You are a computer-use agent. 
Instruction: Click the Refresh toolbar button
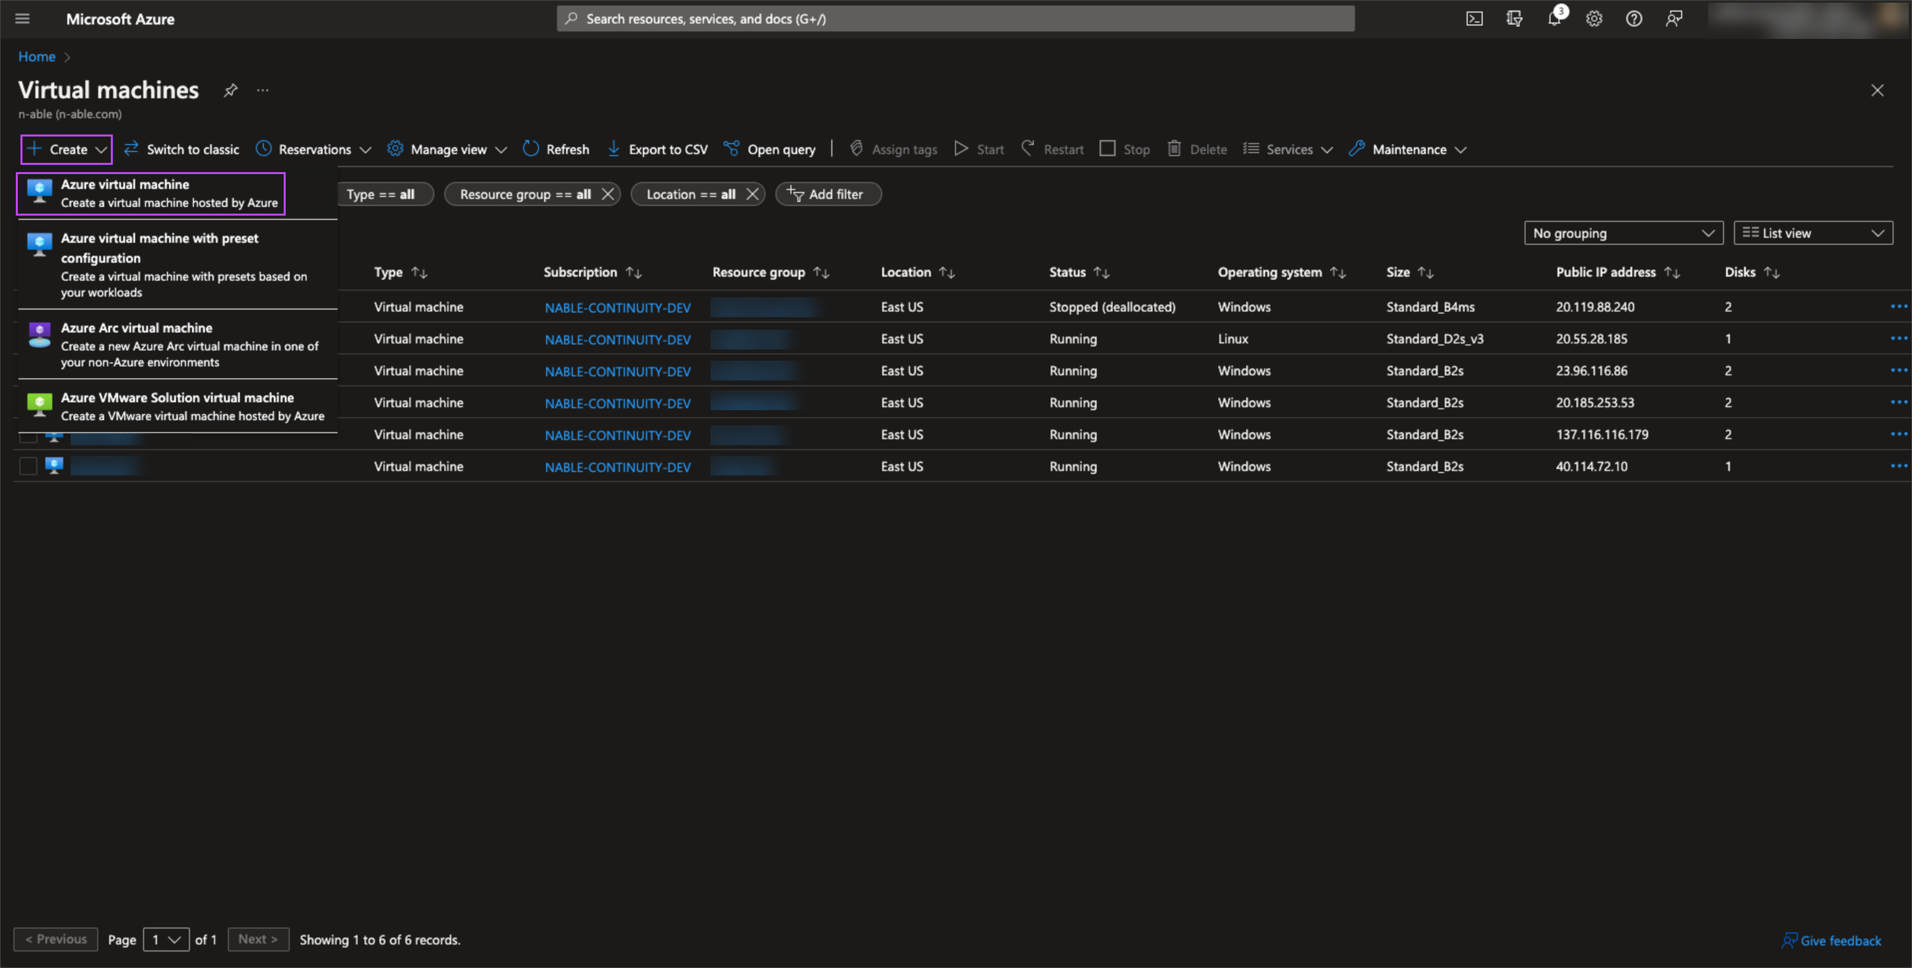(x=556, y=149)
